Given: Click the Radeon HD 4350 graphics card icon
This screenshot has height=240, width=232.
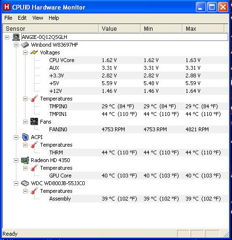Looking at the screenshot, I should point(25,160).
